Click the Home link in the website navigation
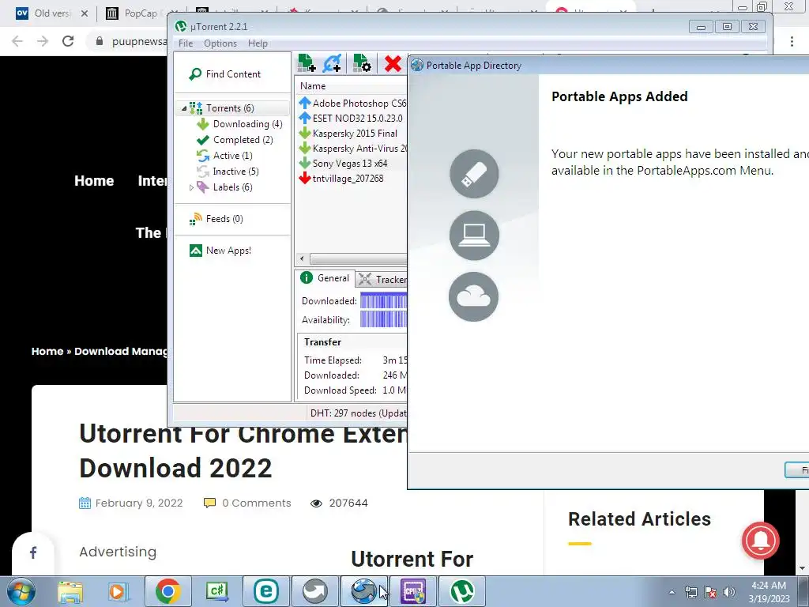The height and width of the screenshot is (607, 809). click(x=94, y=181)
